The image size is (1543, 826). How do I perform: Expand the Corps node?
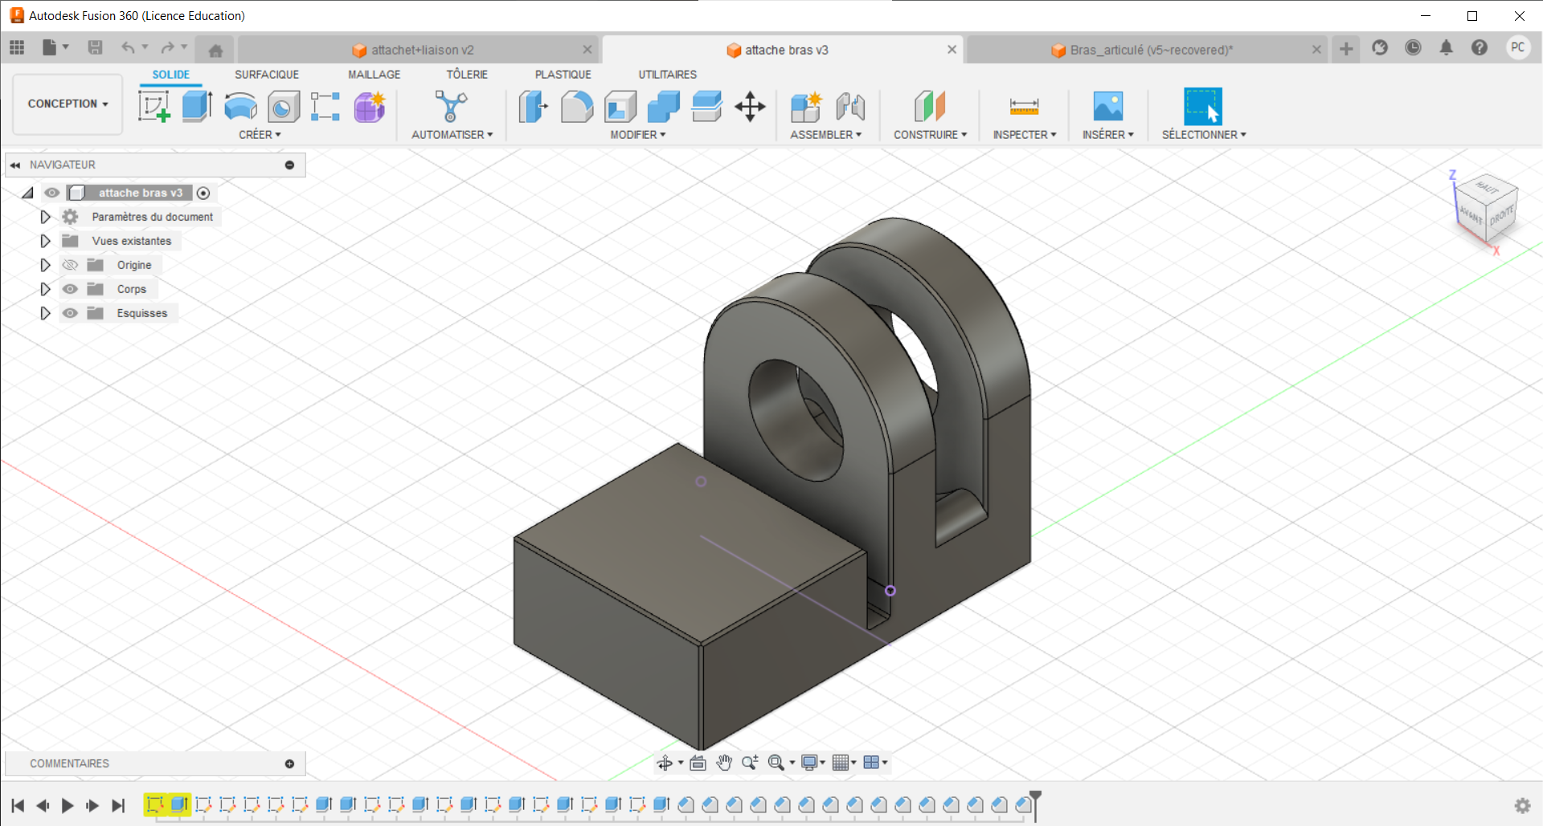(45, 289)
